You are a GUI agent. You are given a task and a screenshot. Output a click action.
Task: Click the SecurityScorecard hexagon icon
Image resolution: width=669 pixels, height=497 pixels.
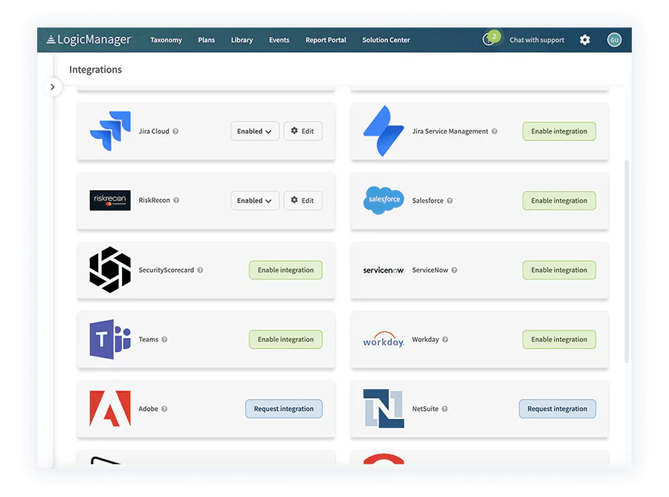109,270
